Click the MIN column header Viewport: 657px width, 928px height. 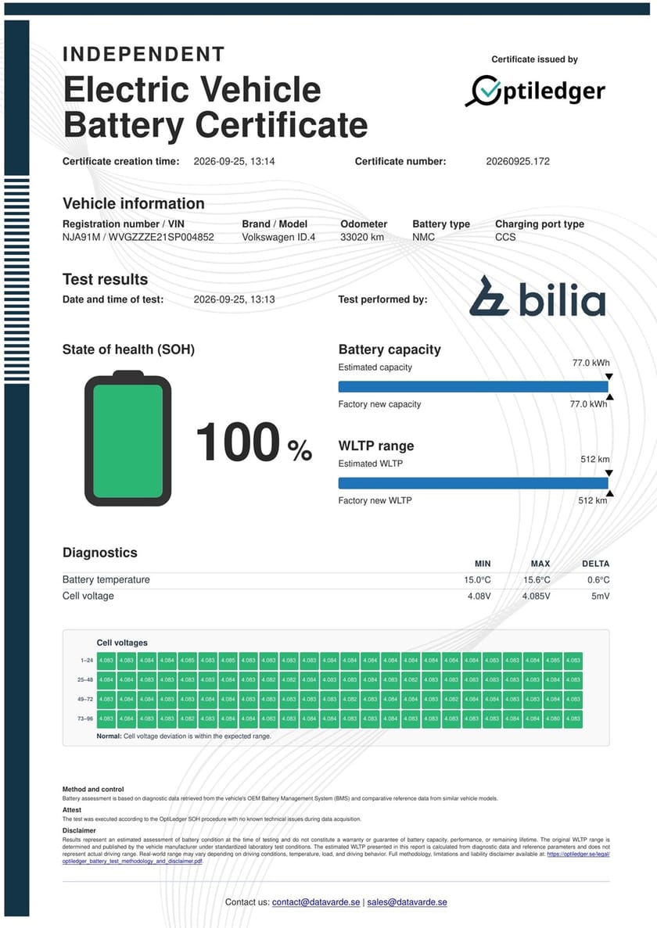pyautogui.click(x=483, y=564)
